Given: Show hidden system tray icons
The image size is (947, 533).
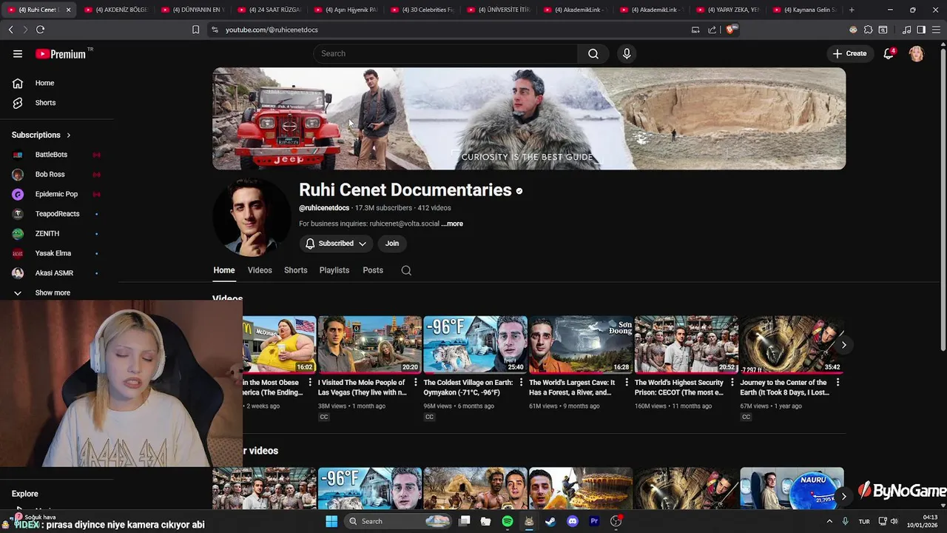Looking at the screenshot, I should (829, 521).
